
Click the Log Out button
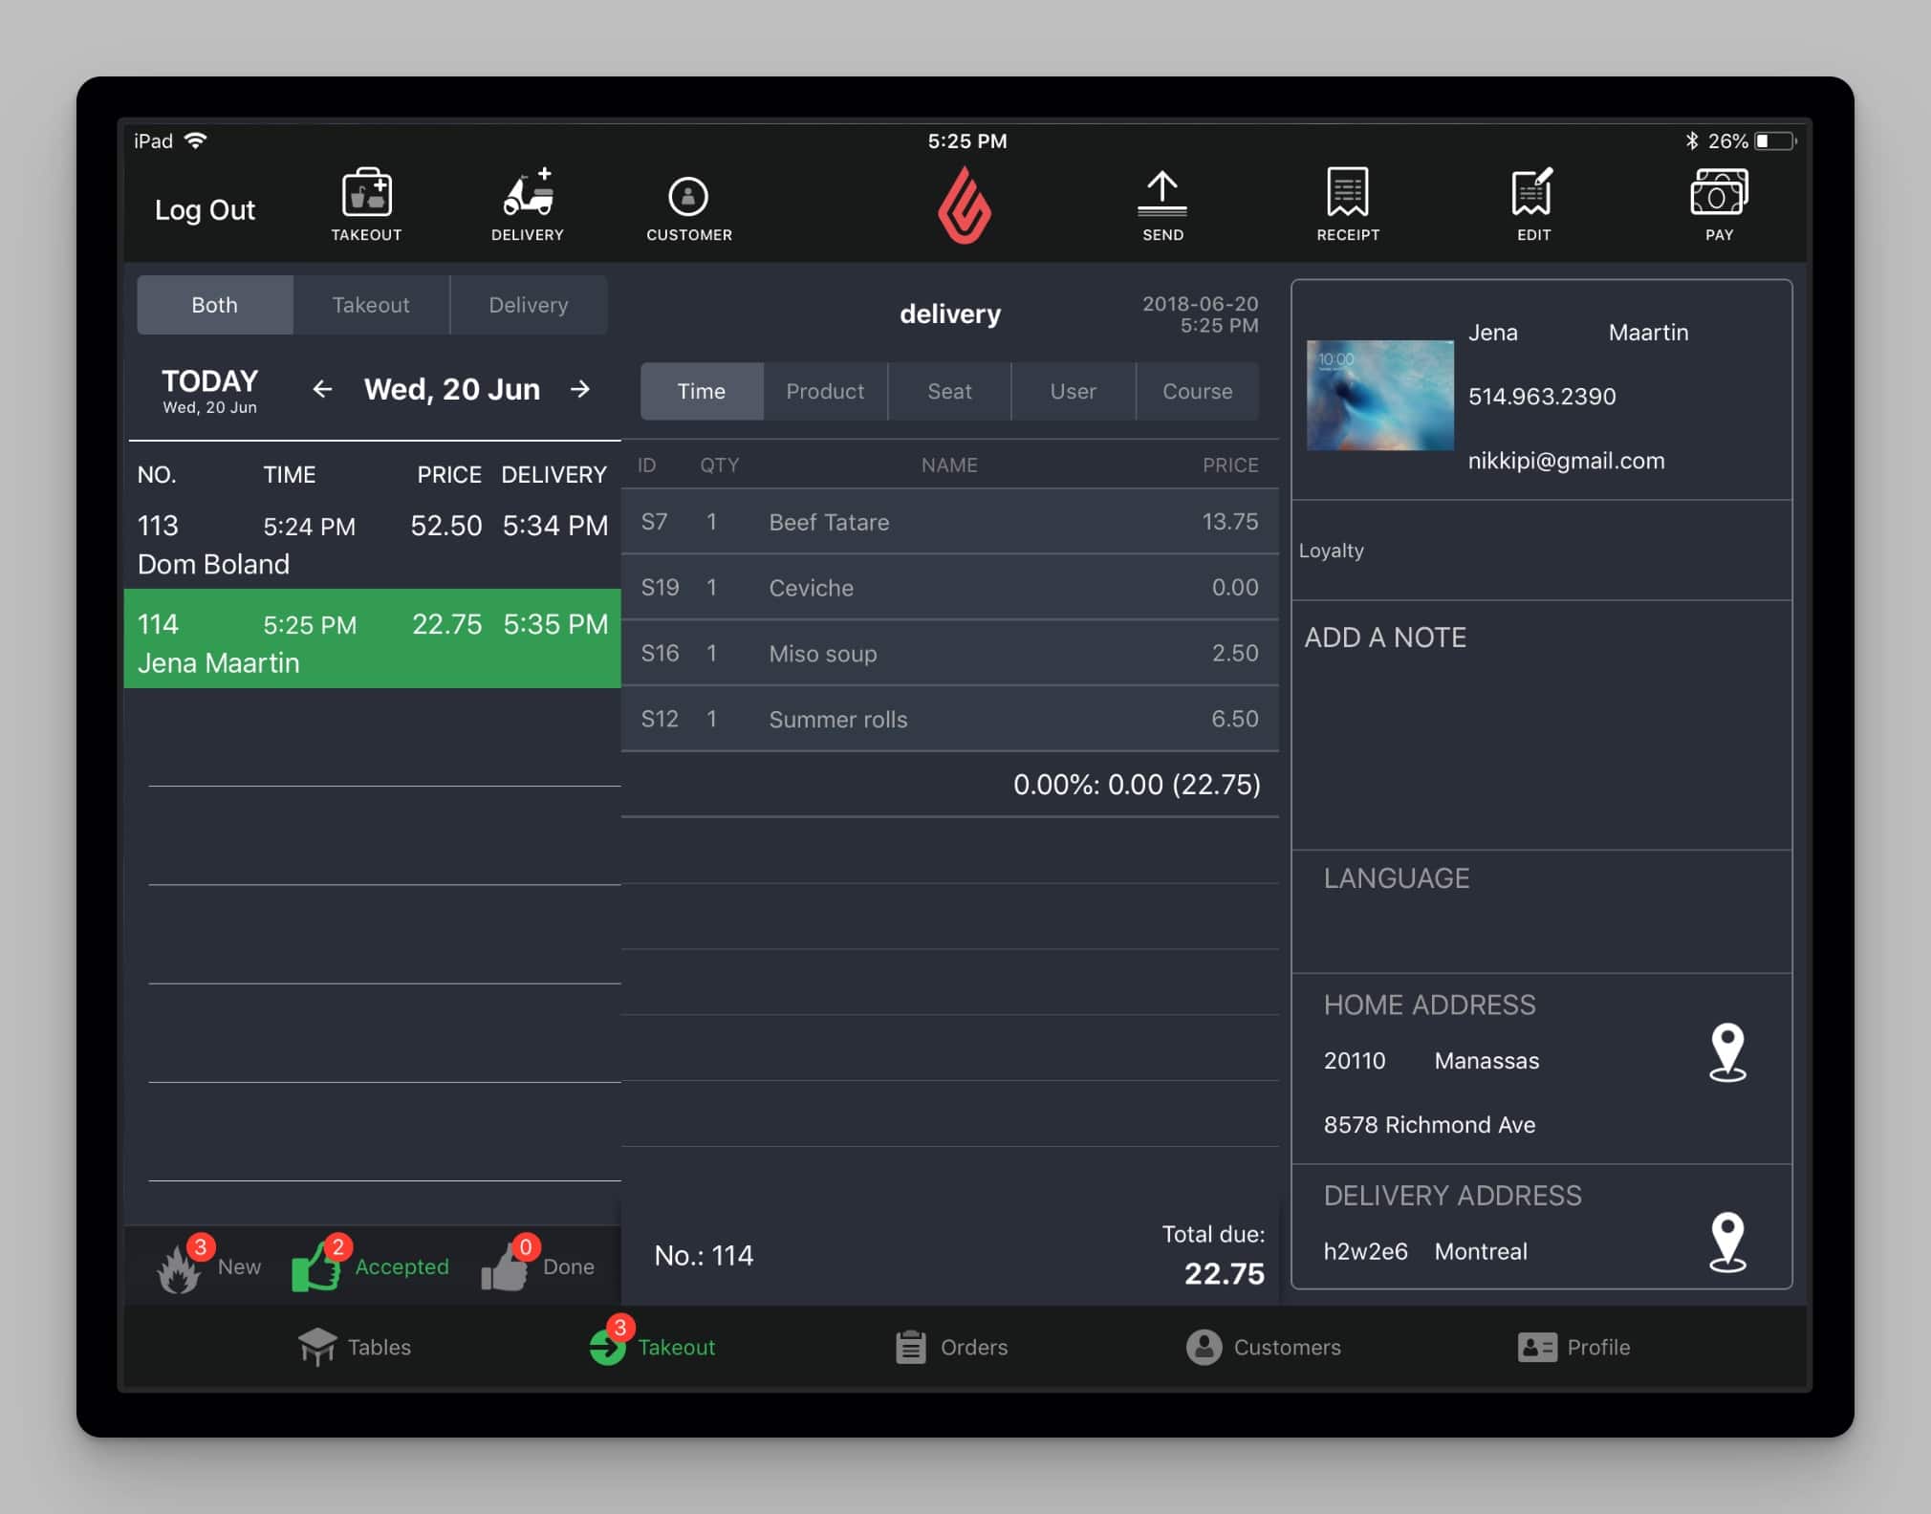[x=205, y=210]
